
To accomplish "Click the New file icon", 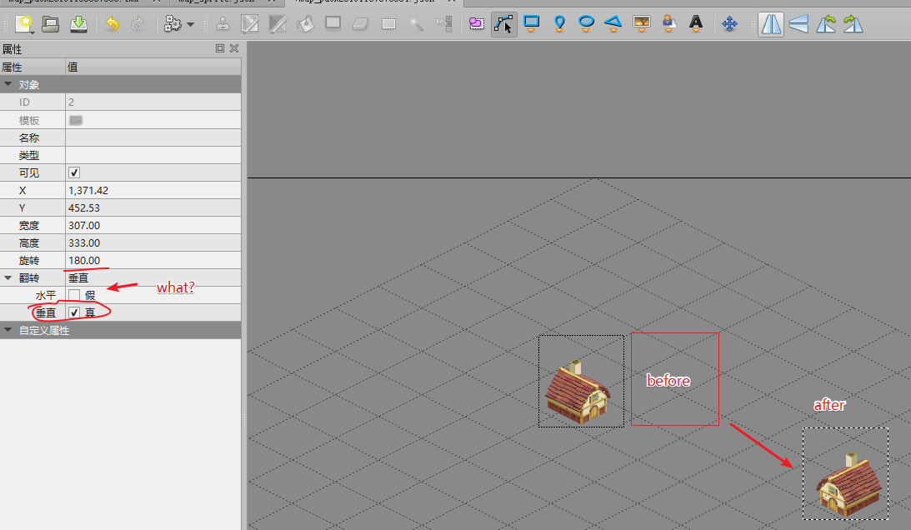I will [x=24, y=24].
